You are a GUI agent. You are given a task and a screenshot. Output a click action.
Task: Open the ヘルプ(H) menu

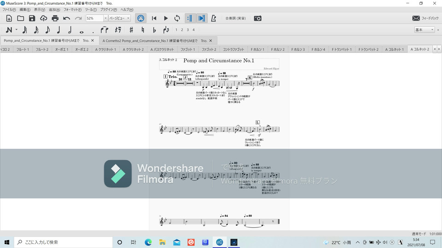127,10
